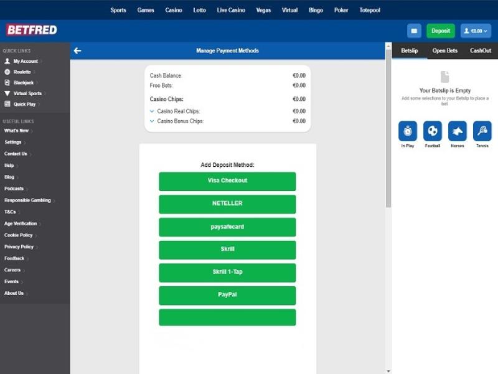Open the Responsible Gambling link
The image size is (498, 374).
29,200
